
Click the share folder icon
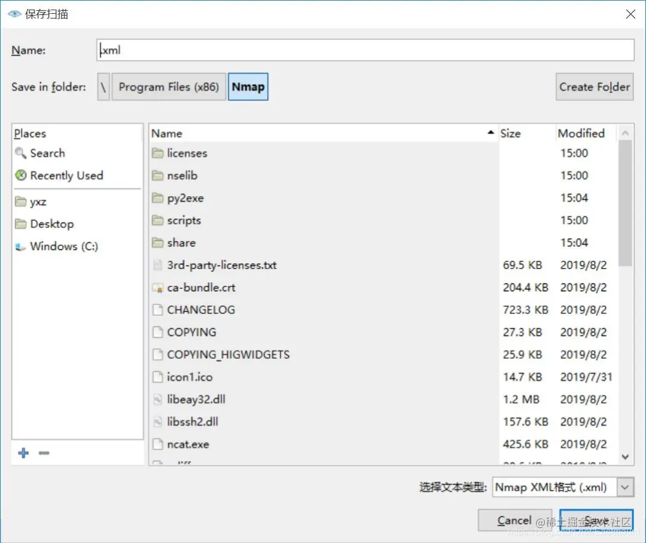point(157,243)
